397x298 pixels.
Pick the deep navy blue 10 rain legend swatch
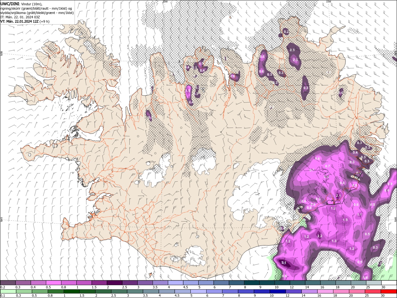point(277,291)
